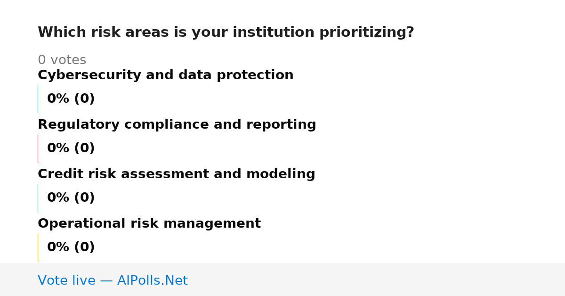Select Regulatory compliance and reporting option

click(177, 125)
